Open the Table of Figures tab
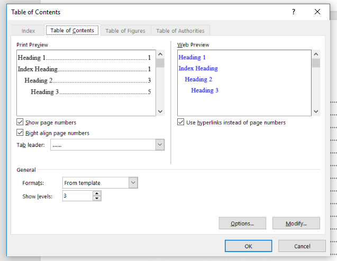Screen dimensions: 337x261 coord(125,31)
